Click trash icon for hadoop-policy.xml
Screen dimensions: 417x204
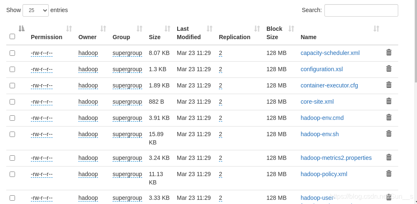click(389, 174)
